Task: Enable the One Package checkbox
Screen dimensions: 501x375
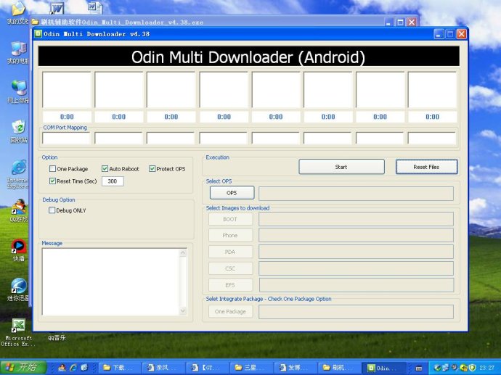Action: (52, 169)
